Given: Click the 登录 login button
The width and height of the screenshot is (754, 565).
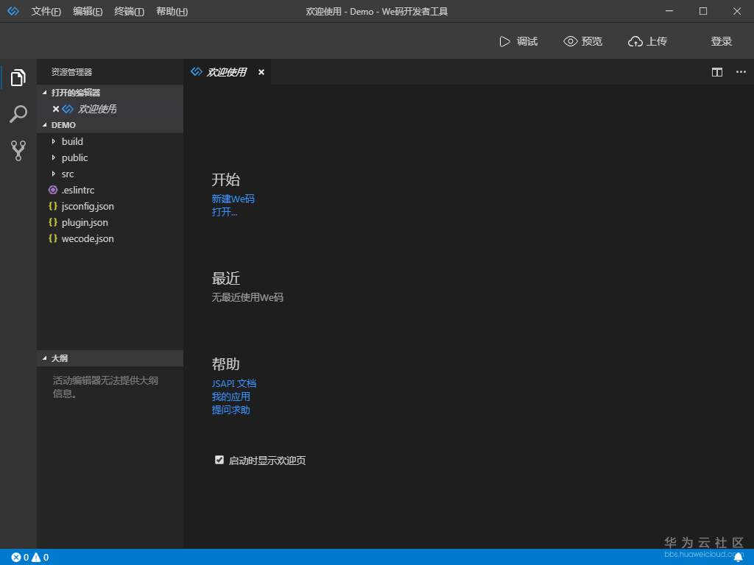Looking at the screenshot, I should (x=722, y=41).
